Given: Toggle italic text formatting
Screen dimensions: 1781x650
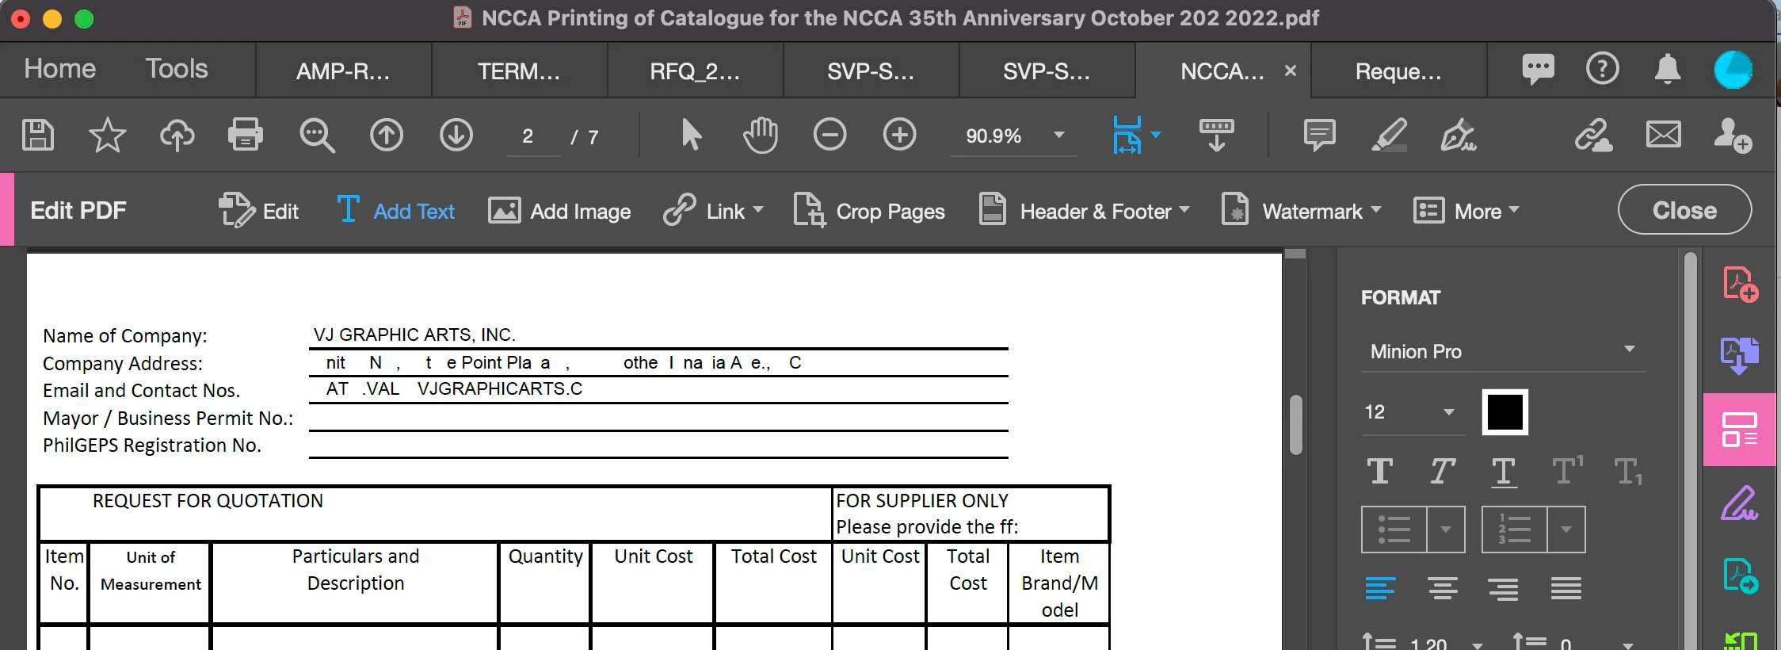Looking at the screenshot, I should [1442, 471].
